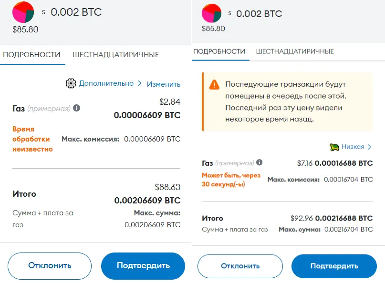The width and height of the screenshot is (385, 283).
Task: Open the Низкая gas fee selector
Action: [352, 147]
